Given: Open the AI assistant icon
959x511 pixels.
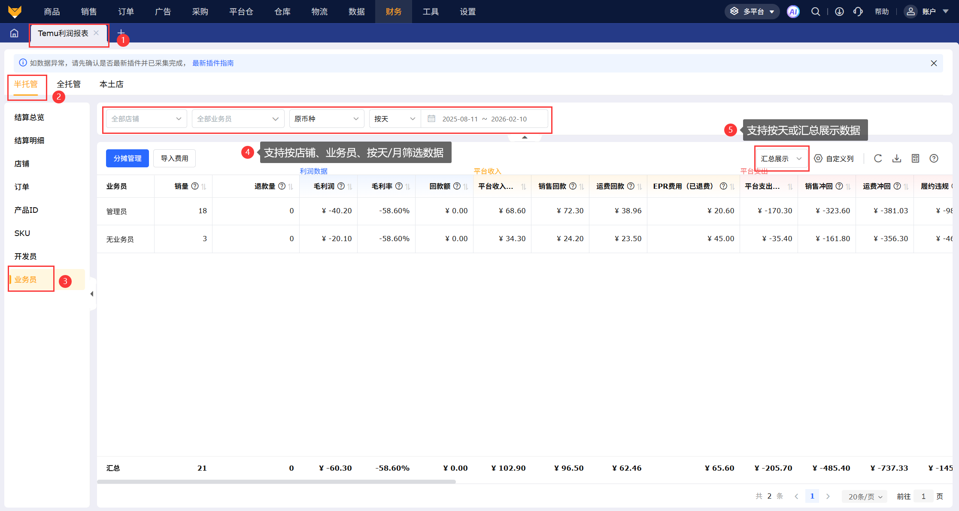Looking at the screenshot, I should click(x=793, y=12).
